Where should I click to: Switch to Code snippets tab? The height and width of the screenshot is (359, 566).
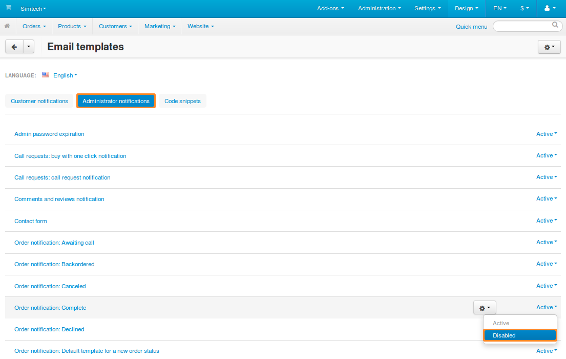tap(183, 101)
